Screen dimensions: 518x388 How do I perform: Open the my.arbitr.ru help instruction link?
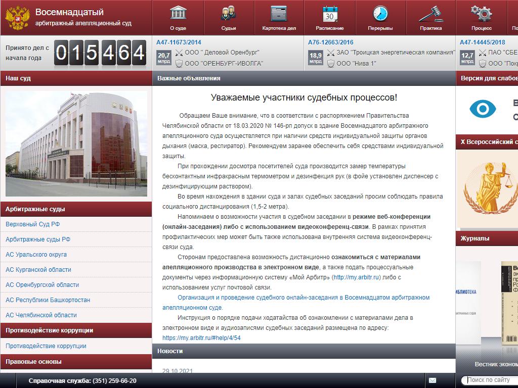coord(201,338)
